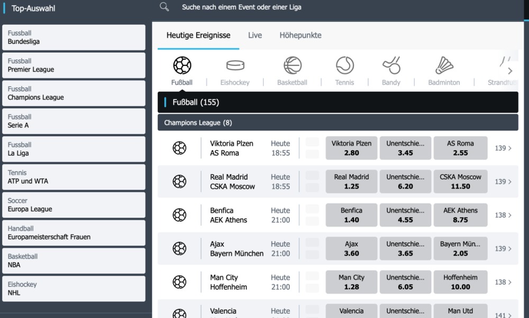Bet on draw at 6.20
Screen dimensions: 529x318
point(405,182)
